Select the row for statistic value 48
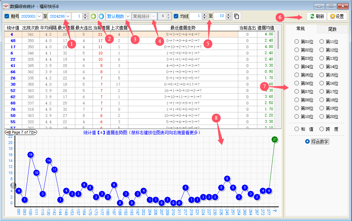 pyautogui.click(x=140, y=41)
